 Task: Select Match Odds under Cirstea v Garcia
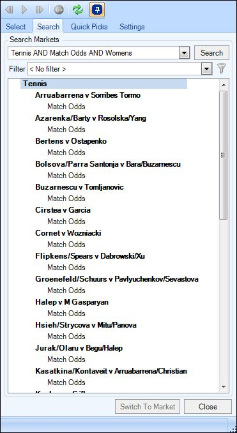coord(66,222)
